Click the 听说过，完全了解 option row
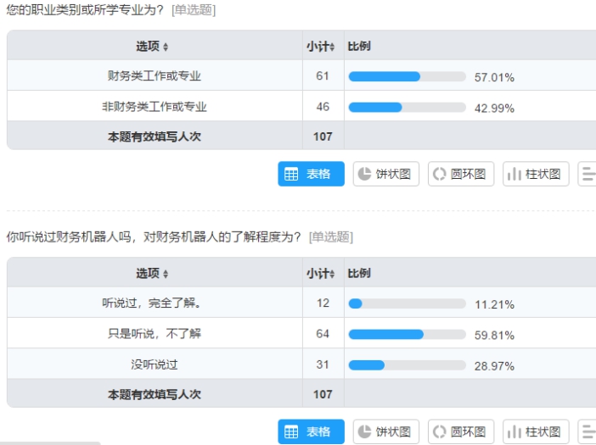This screenshot has width=596, height=445. [301, 303]
